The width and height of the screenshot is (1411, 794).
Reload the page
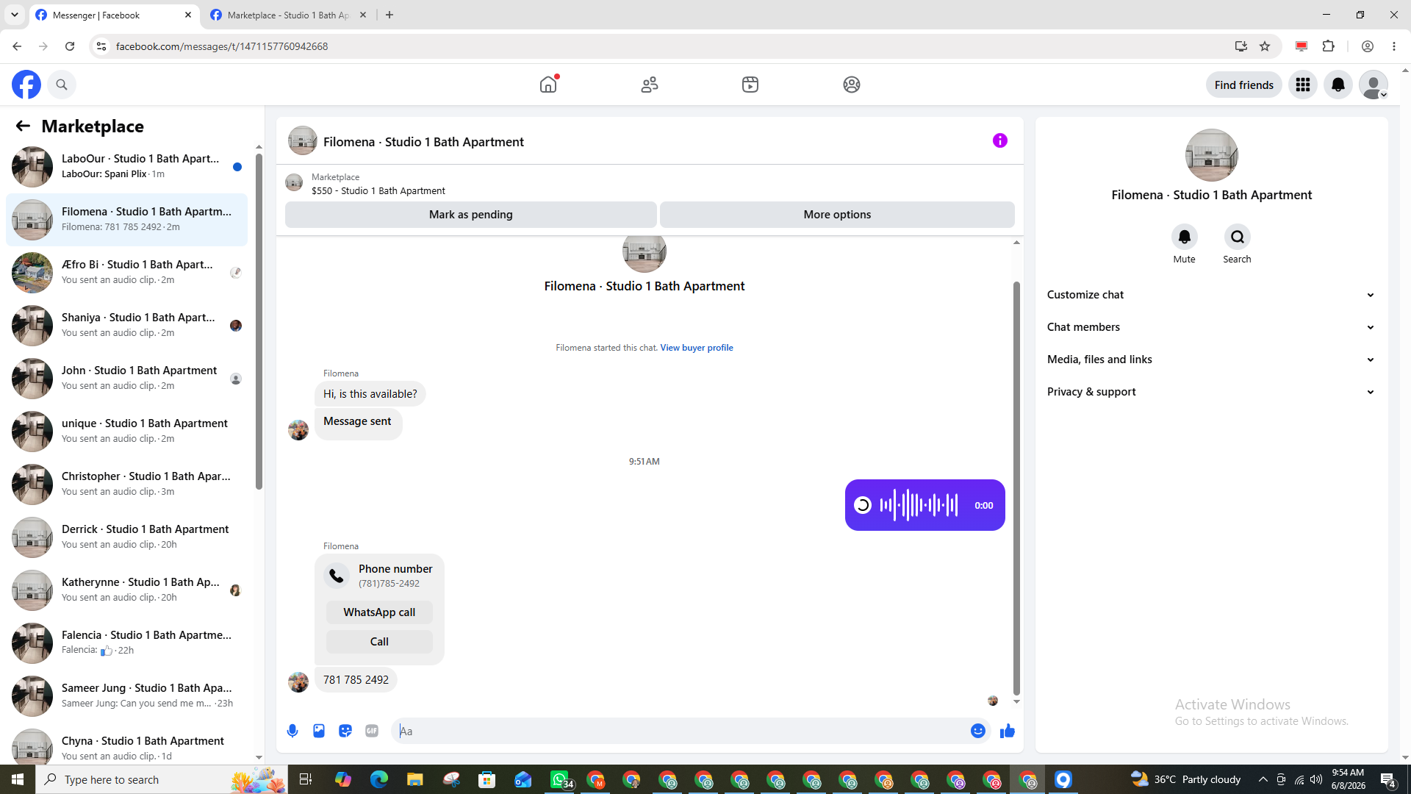[x=70, y=46]
